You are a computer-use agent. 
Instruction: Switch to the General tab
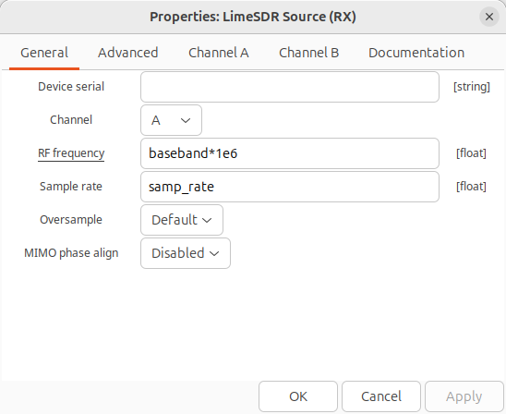pos(44,53)
